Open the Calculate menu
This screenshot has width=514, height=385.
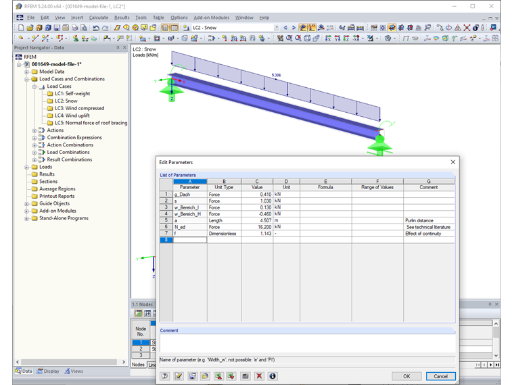[x=98, y=18]
